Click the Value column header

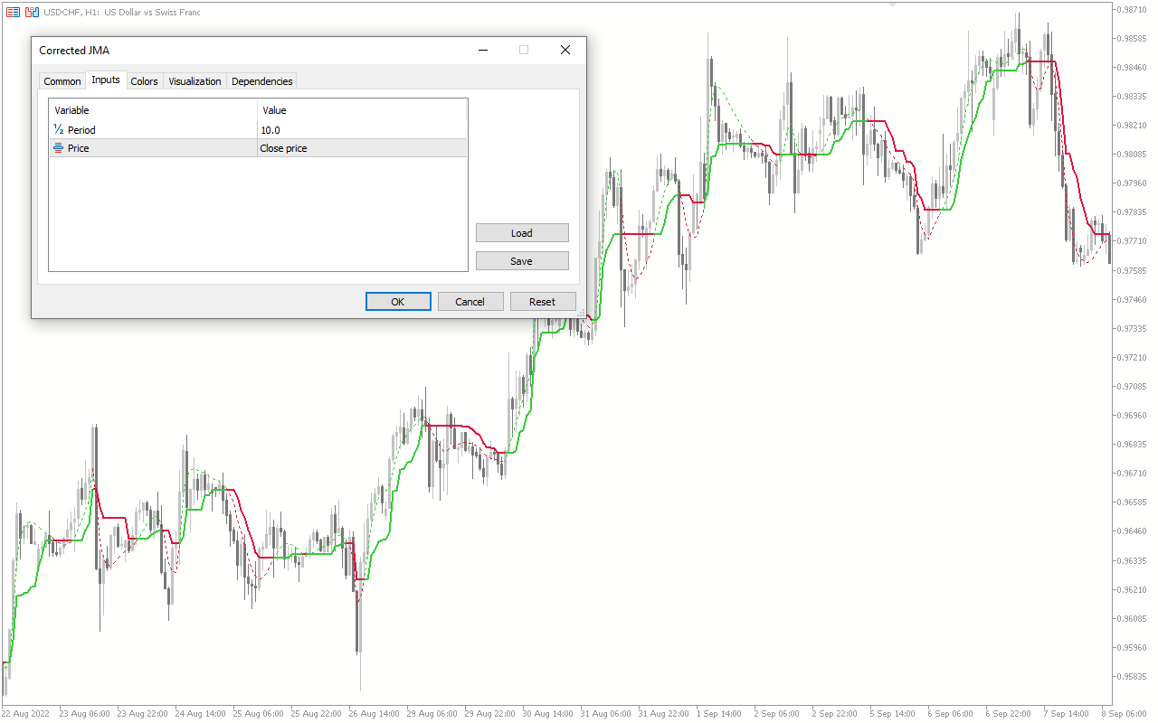pyautogui.click(x=362, y=110)
